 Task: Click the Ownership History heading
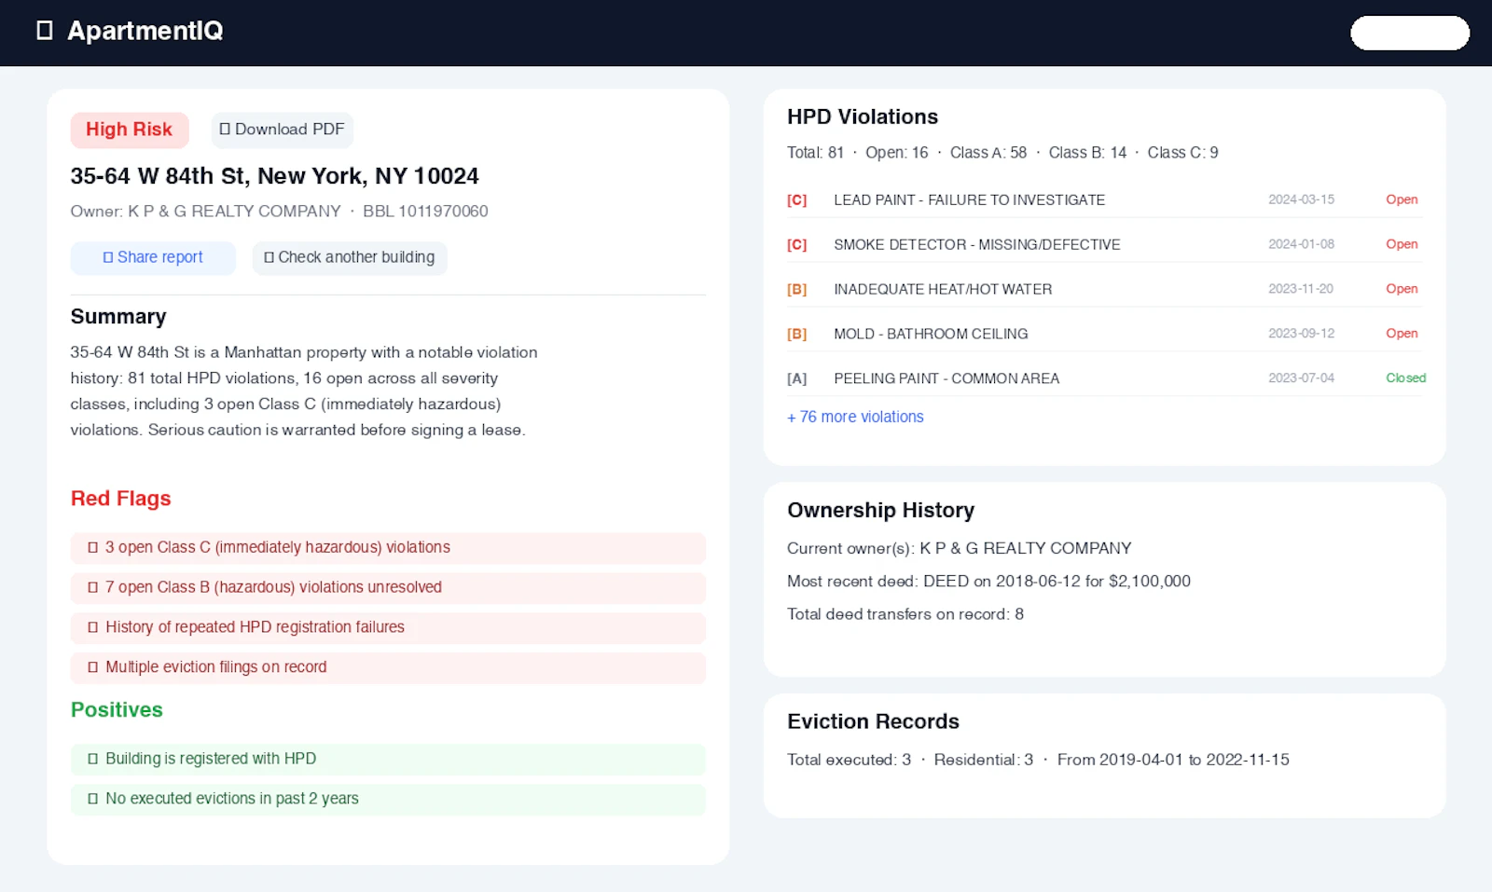click(880, 510)
